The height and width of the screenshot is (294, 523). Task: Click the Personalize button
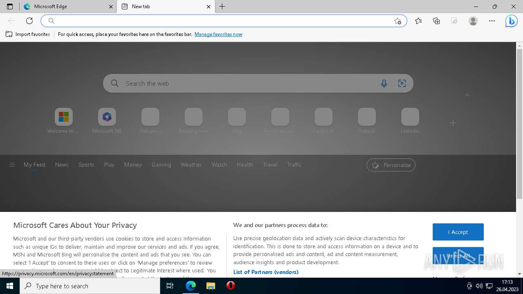tap(391, 165)
